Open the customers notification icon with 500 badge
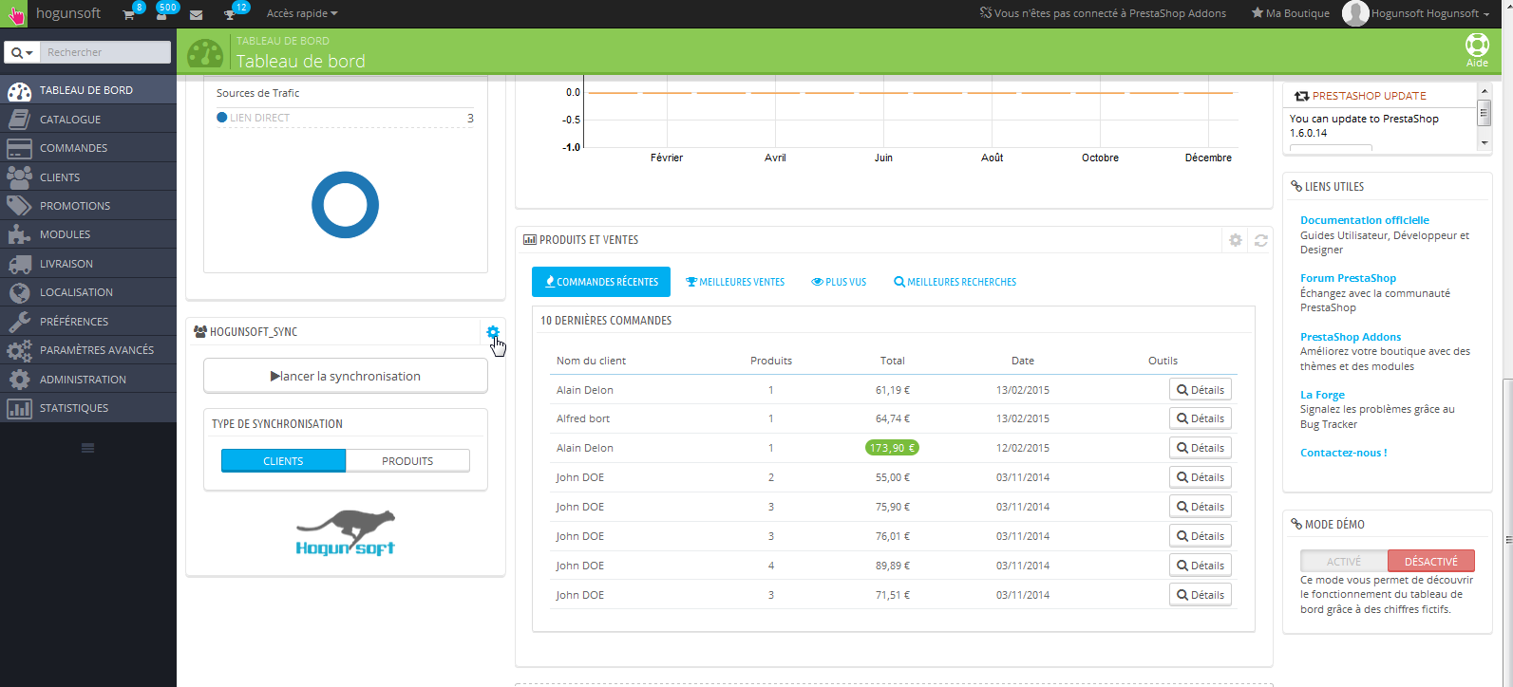The height and width of the screenshot is (687, 1513). [161, 14]
